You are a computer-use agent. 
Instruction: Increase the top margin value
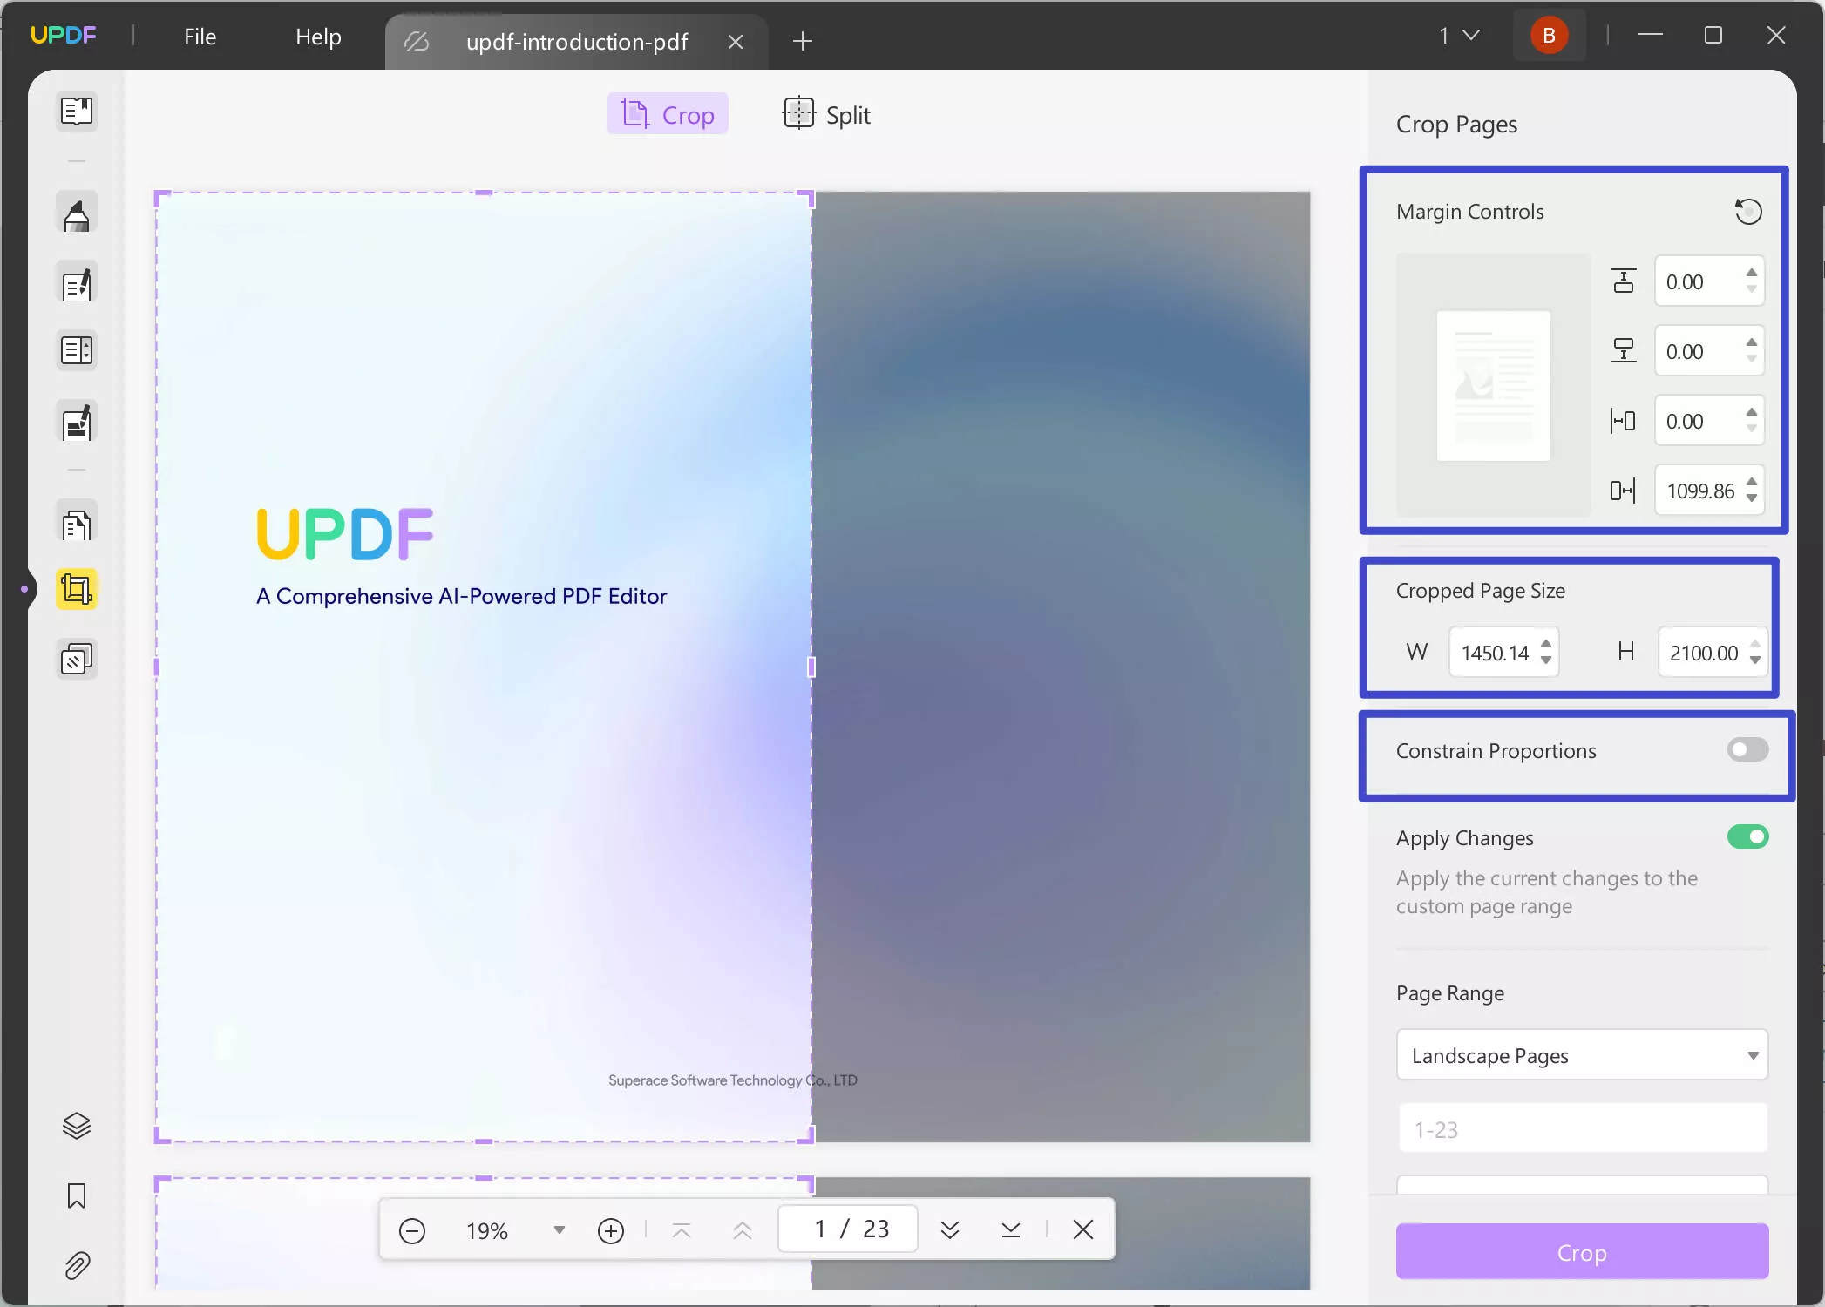coord(1752,273)
